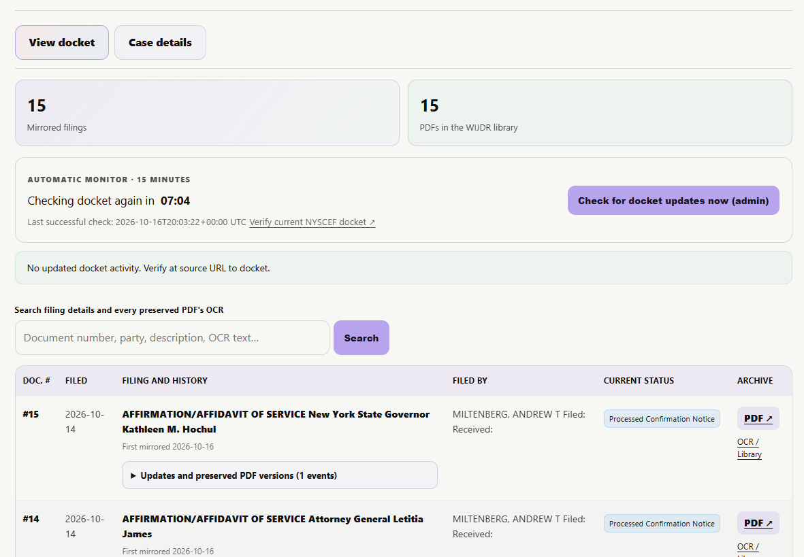Select the #15 document number cell
Viewport: 804px width, 557px height.
tap(31, 414)
